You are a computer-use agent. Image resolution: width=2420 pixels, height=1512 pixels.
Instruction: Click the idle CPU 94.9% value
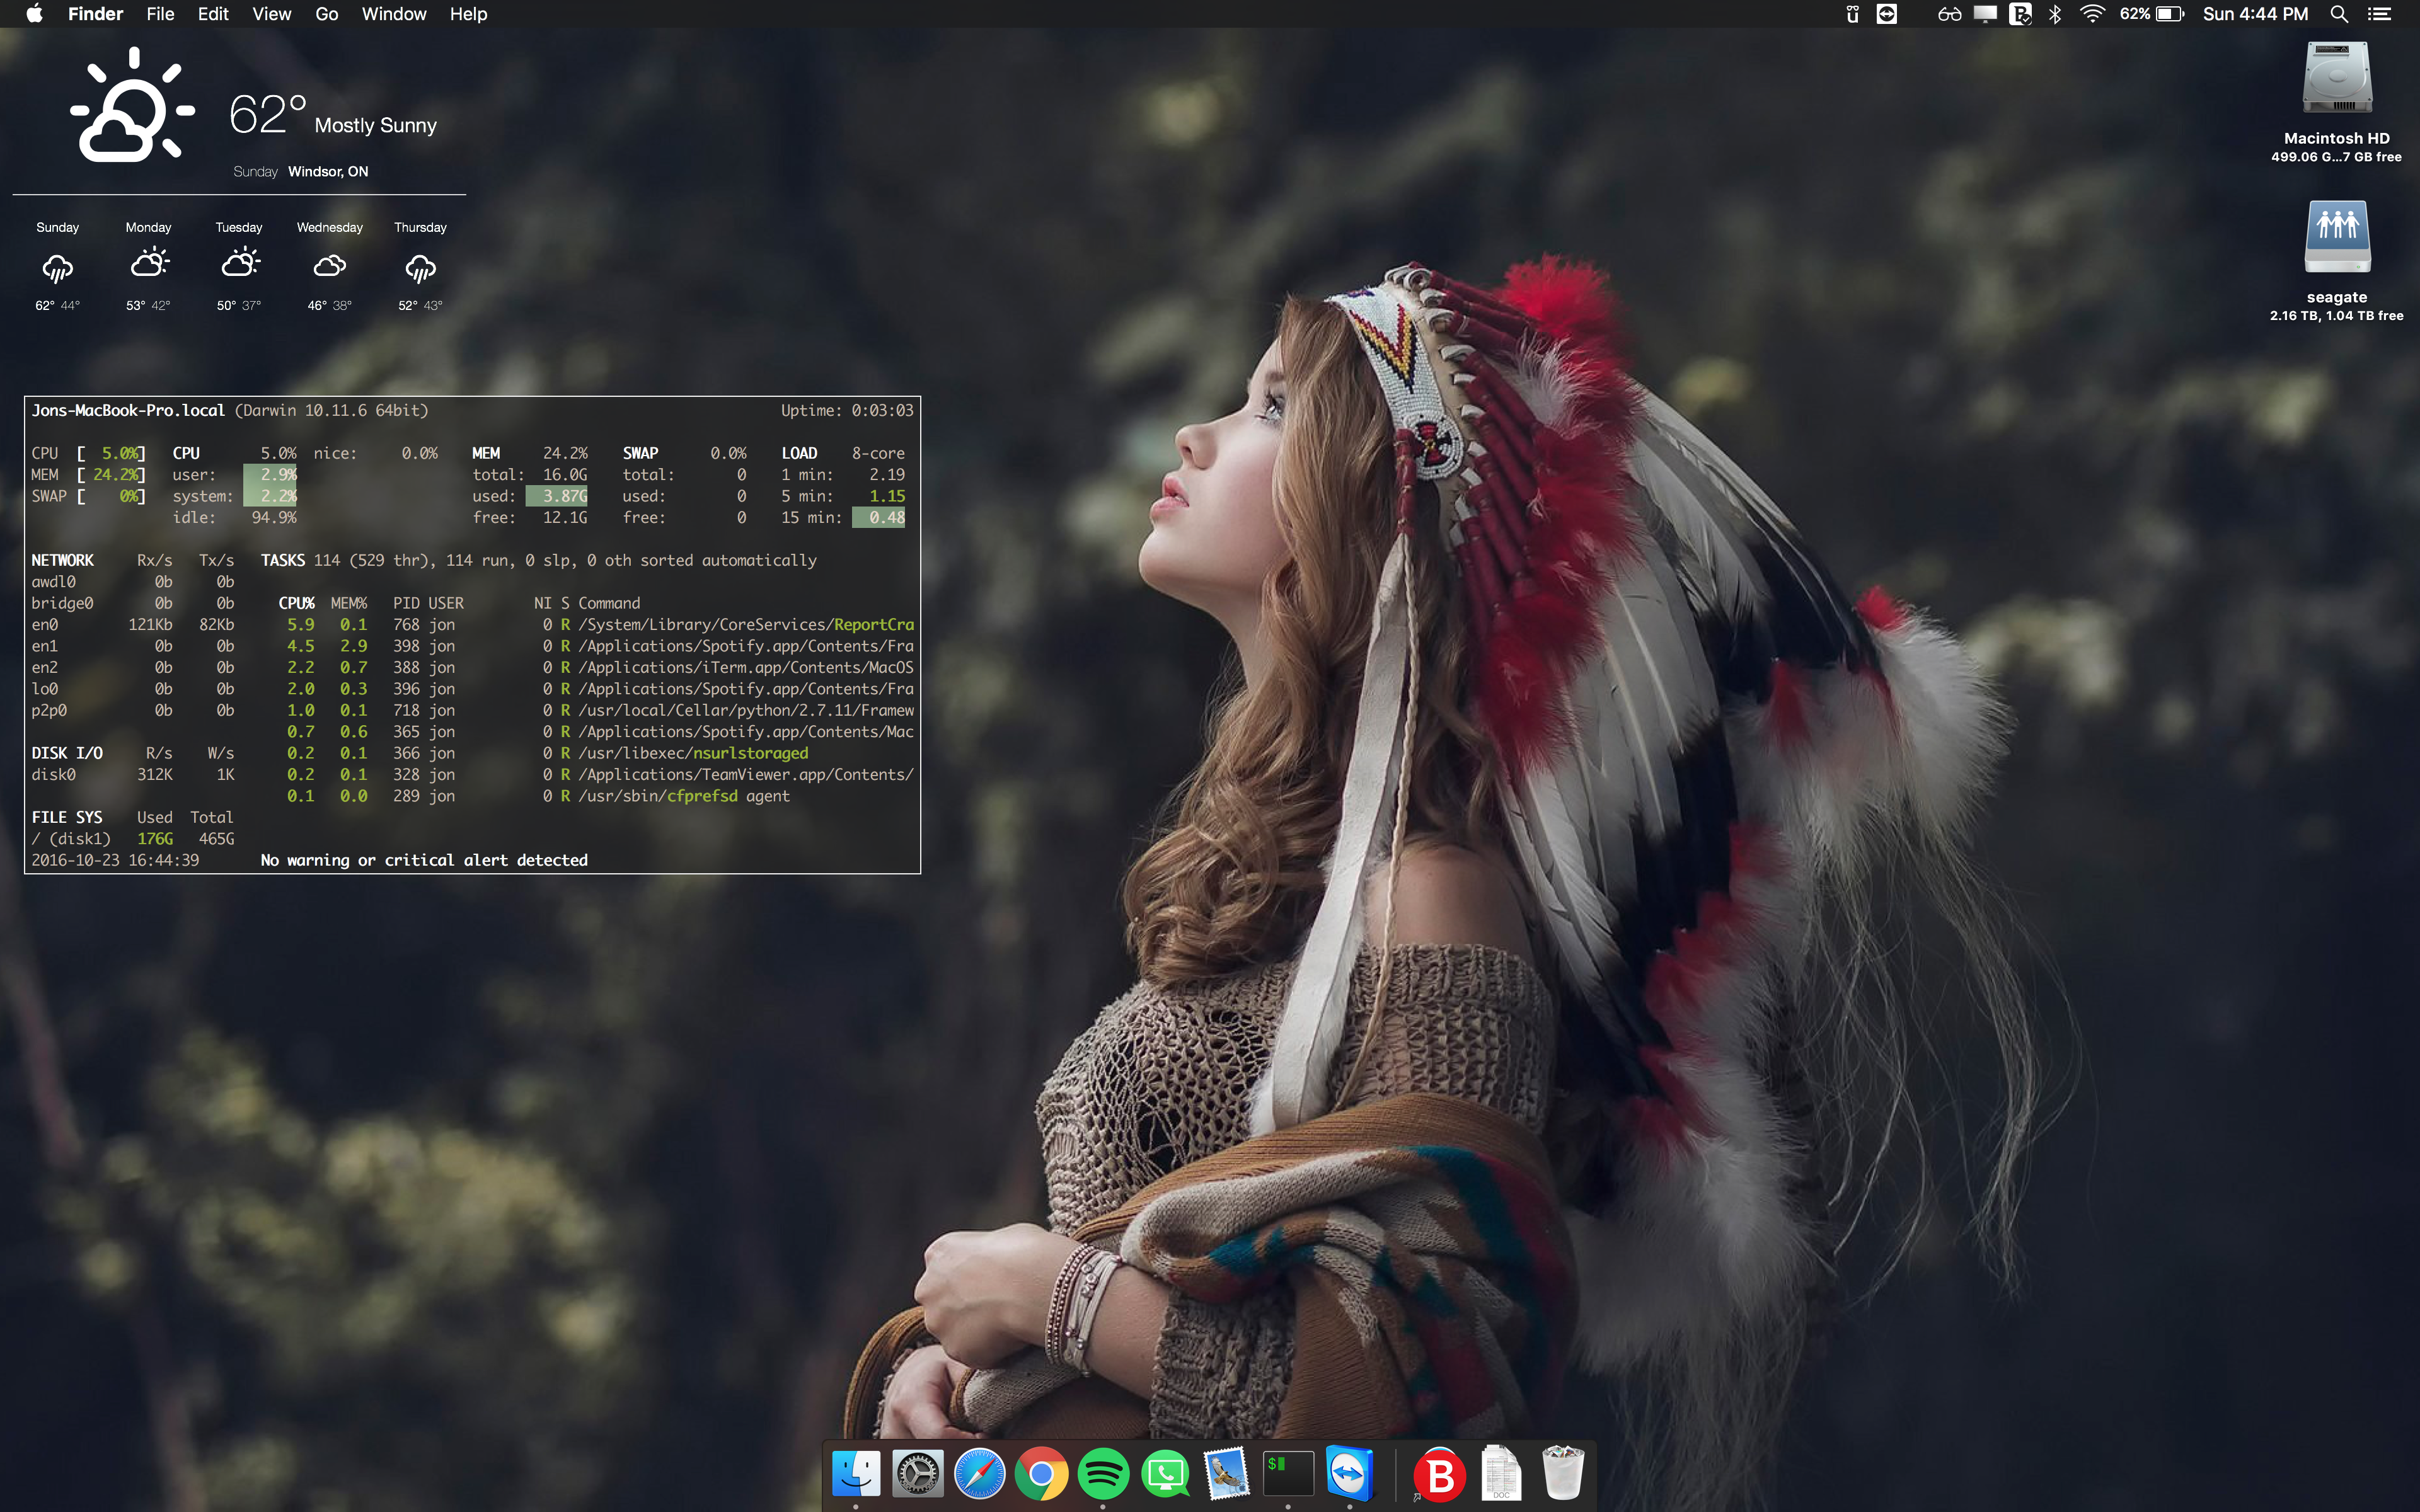pos(274,518)
